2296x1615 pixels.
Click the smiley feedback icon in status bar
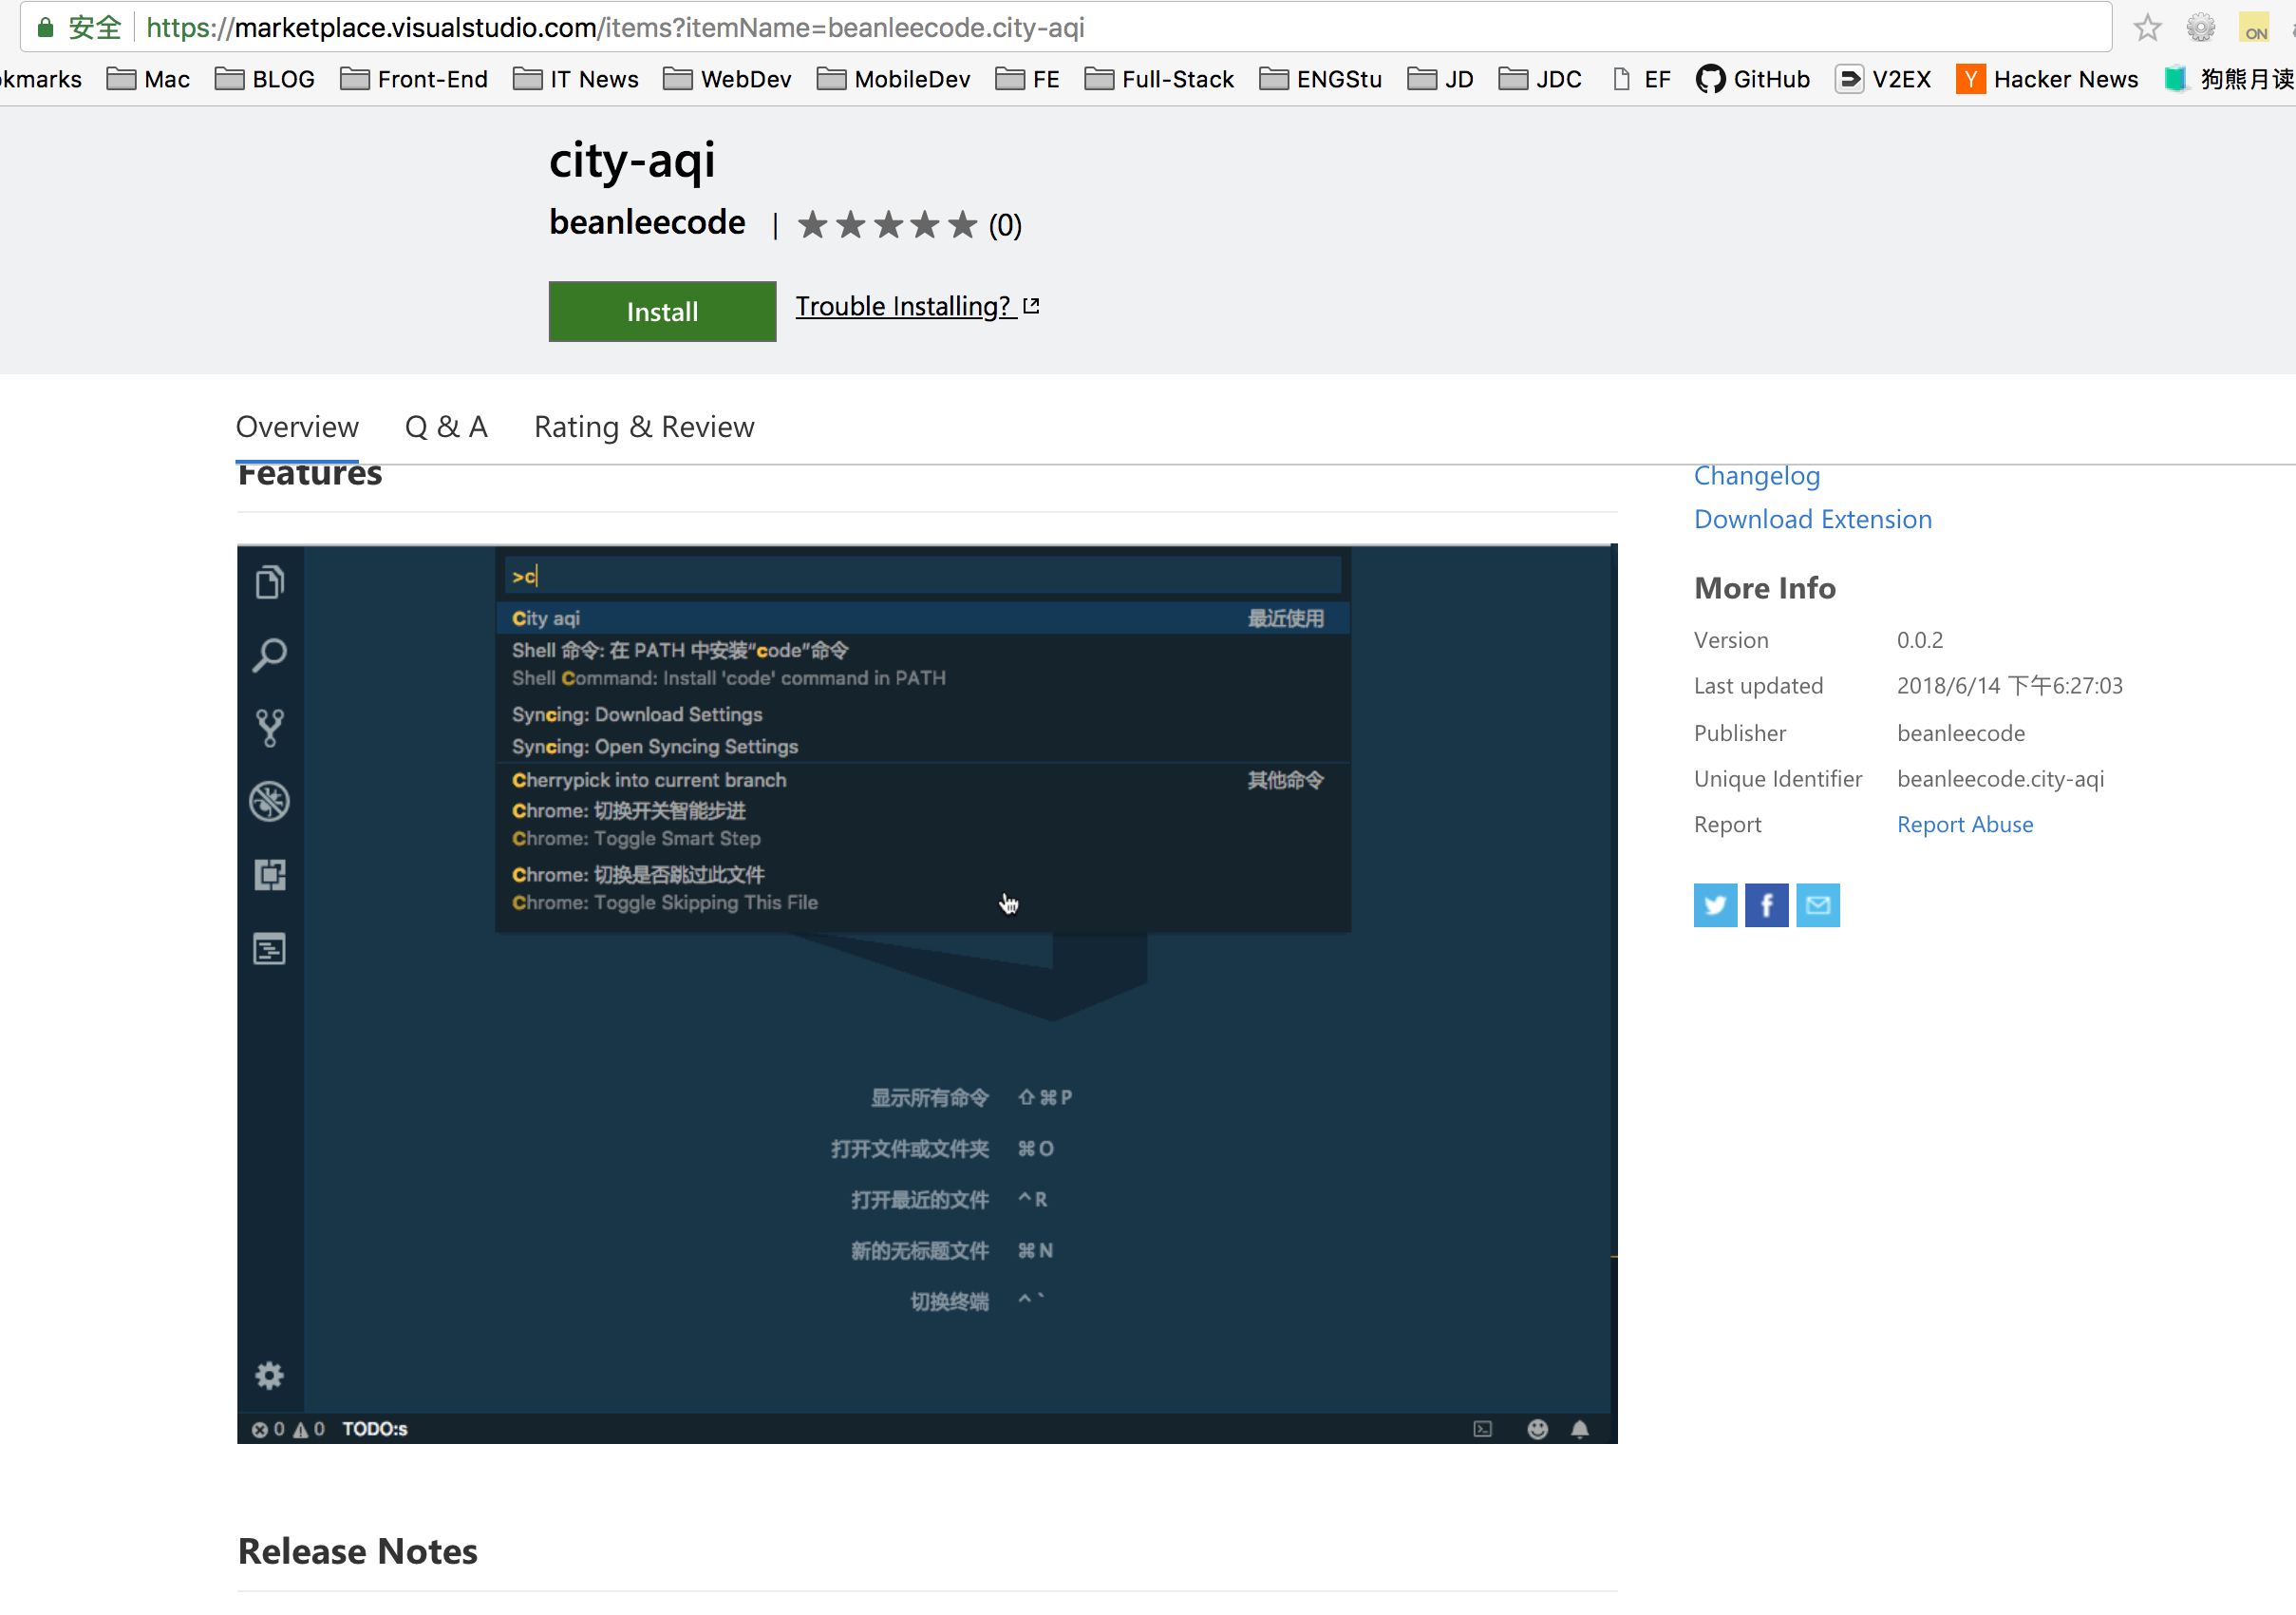[x=1538, y=1429]
